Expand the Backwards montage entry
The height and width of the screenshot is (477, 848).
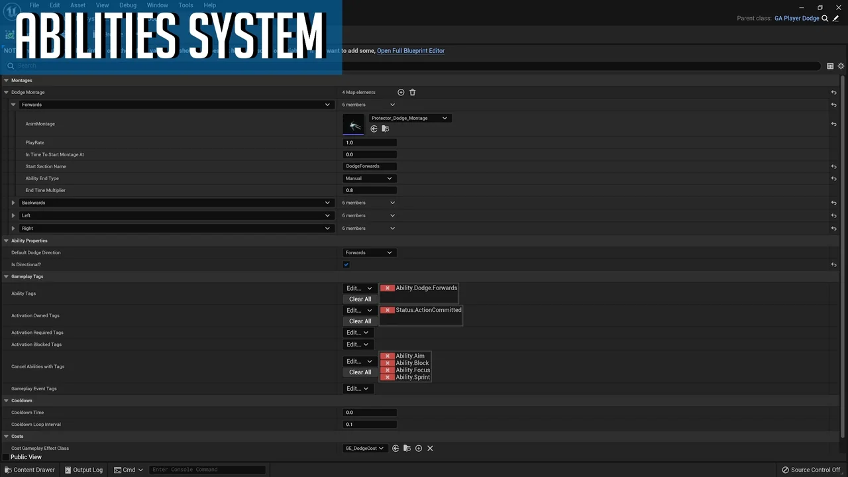pyautogui.click(x=13, y=203)
